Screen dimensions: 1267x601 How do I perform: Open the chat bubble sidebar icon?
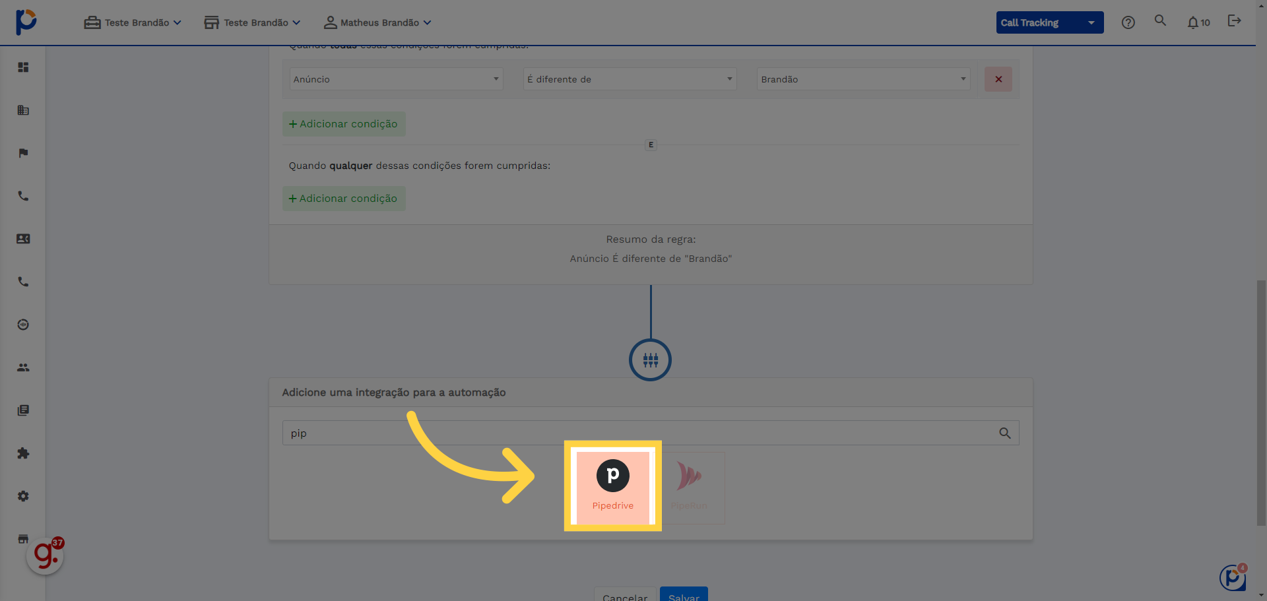23,325
